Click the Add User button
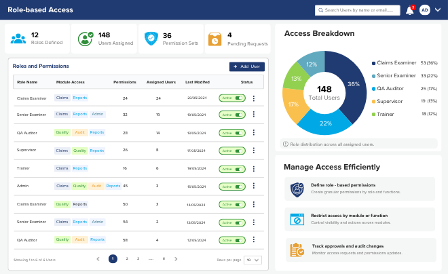 pos(247,66)
